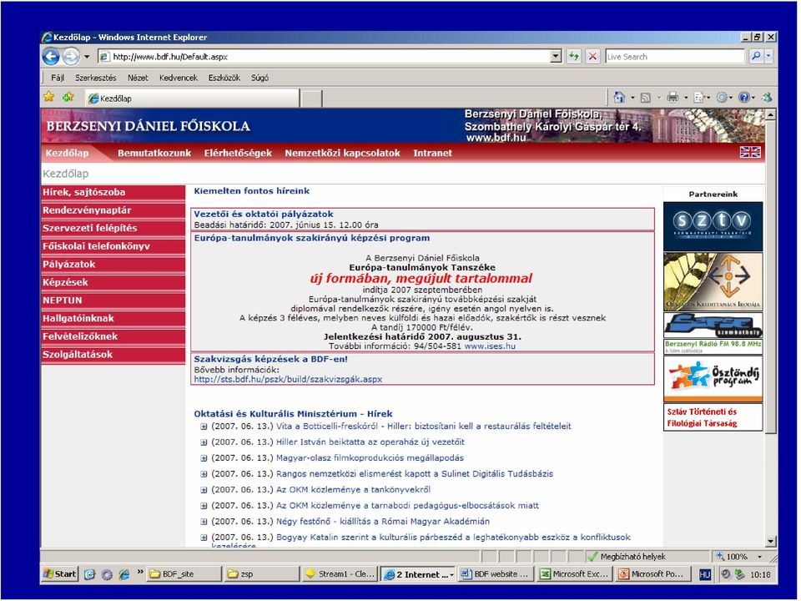This screenshot has width=801, height=601.
Task: Open Hírek, sajtószoba sidebar item
Action: 113,192
